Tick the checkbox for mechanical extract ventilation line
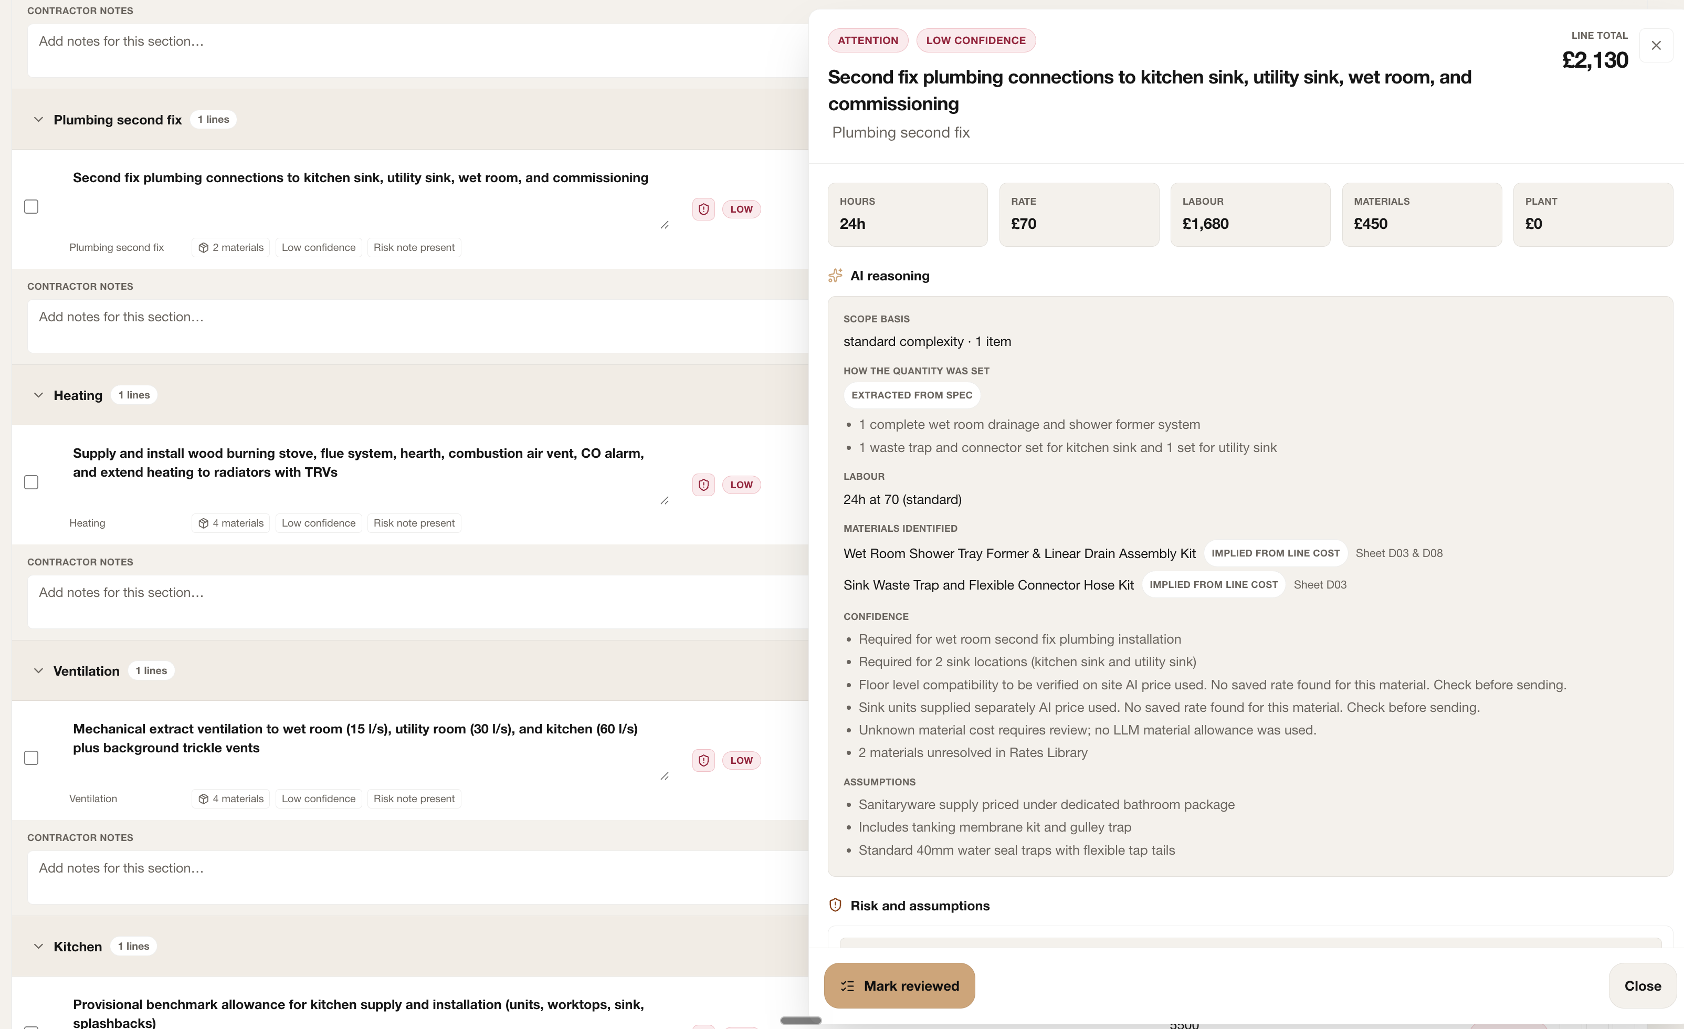Image resolution: width=1684 pixels, height=1029 pixels. click(x=31, y=758)
